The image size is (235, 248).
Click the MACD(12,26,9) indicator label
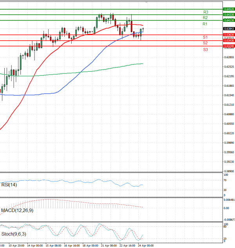(x=17, y=211)
